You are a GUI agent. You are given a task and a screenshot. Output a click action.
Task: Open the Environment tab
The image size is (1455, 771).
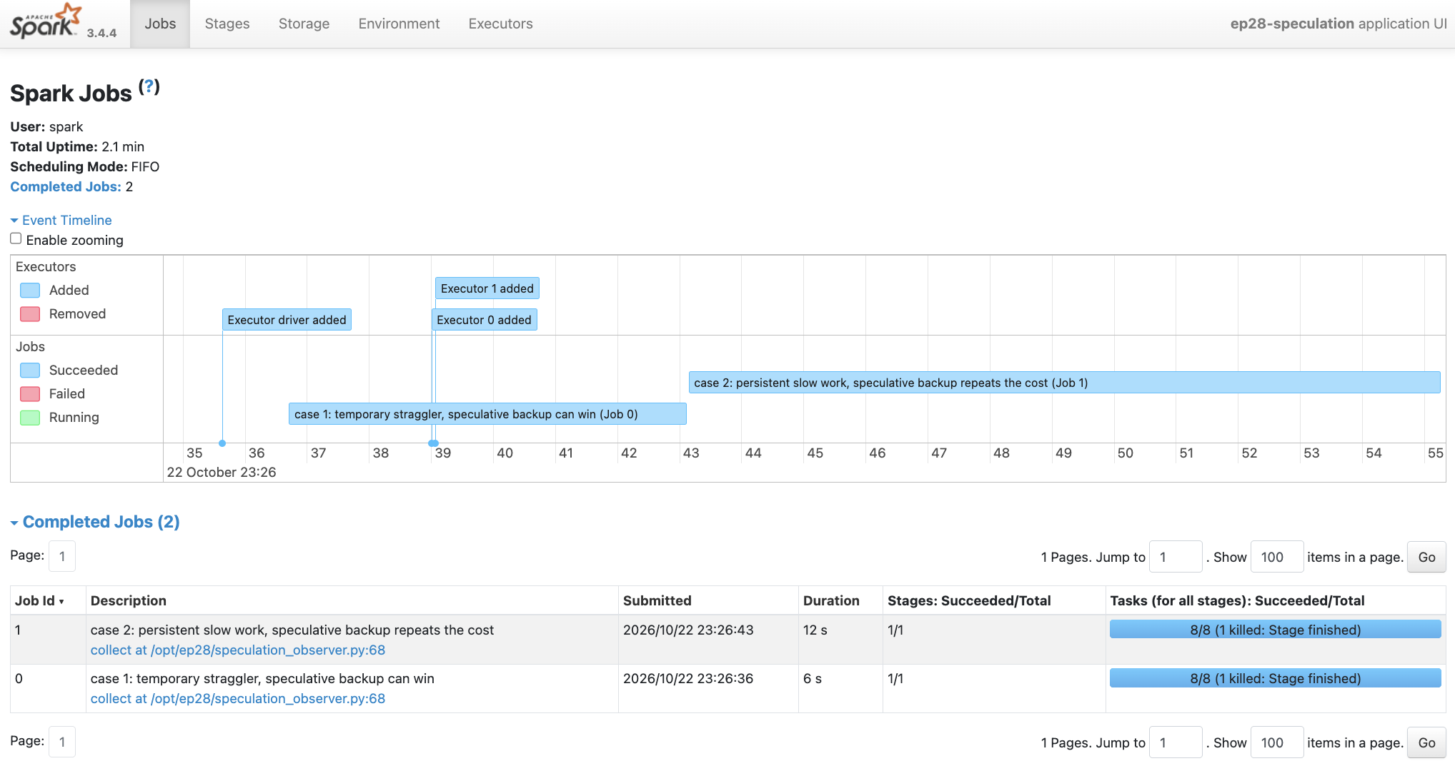(399, 24)
